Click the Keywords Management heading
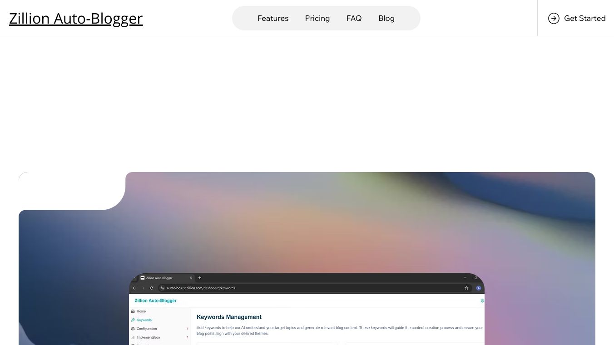The height and width of the screenshot is (345, 614). coord(229,317)
